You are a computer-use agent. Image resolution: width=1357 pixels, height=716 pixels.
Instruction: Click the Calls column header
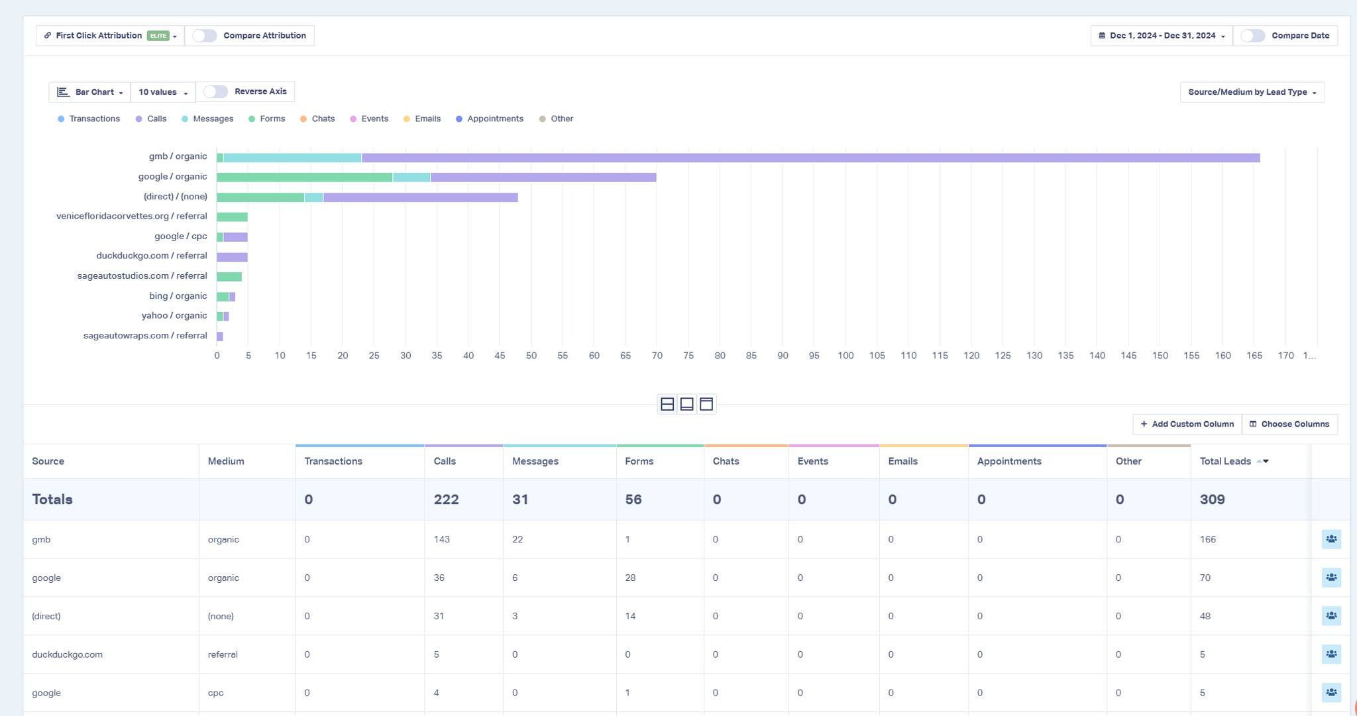coord(445,462)
